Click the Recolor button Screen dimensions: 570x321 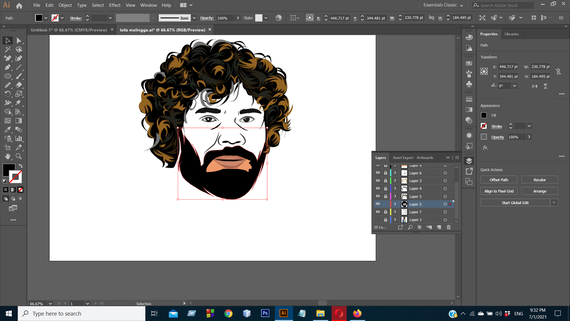point(540,180)
